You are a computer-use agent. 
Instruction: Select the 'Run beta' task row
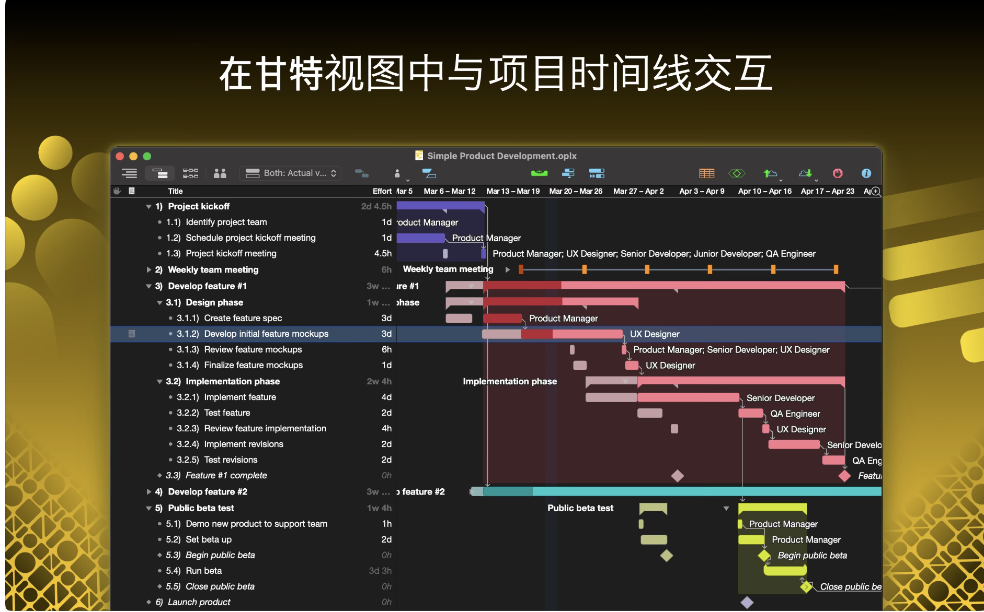click(203, 571)
